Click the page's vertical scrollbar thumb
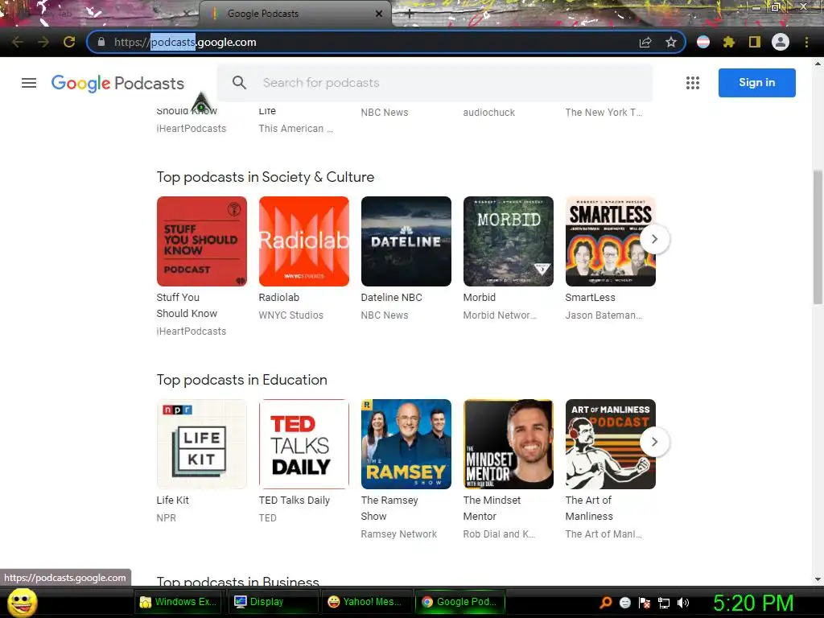 [818, 237]
